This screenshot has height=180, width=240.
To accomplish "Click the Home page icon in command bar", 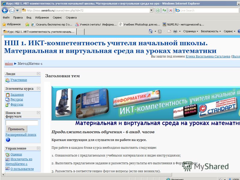I will pyautogui.click(x=151, y=31).
